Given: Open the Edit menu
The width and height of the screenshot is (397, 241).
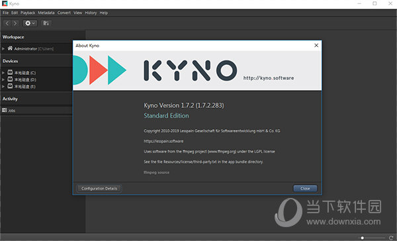Looking at the screenshot, I should coord(15,13).
